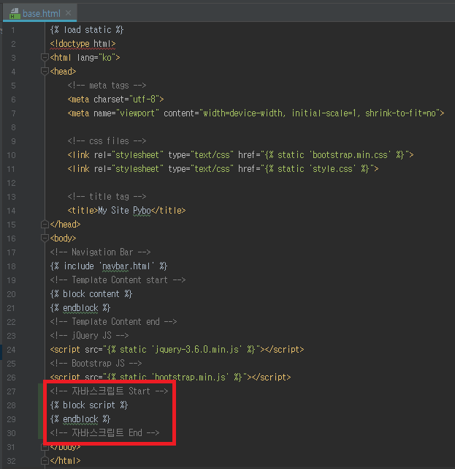Screen dimensions: 455x469
Task: Click the 'Template Content end' comment
Action: [113, 321]
